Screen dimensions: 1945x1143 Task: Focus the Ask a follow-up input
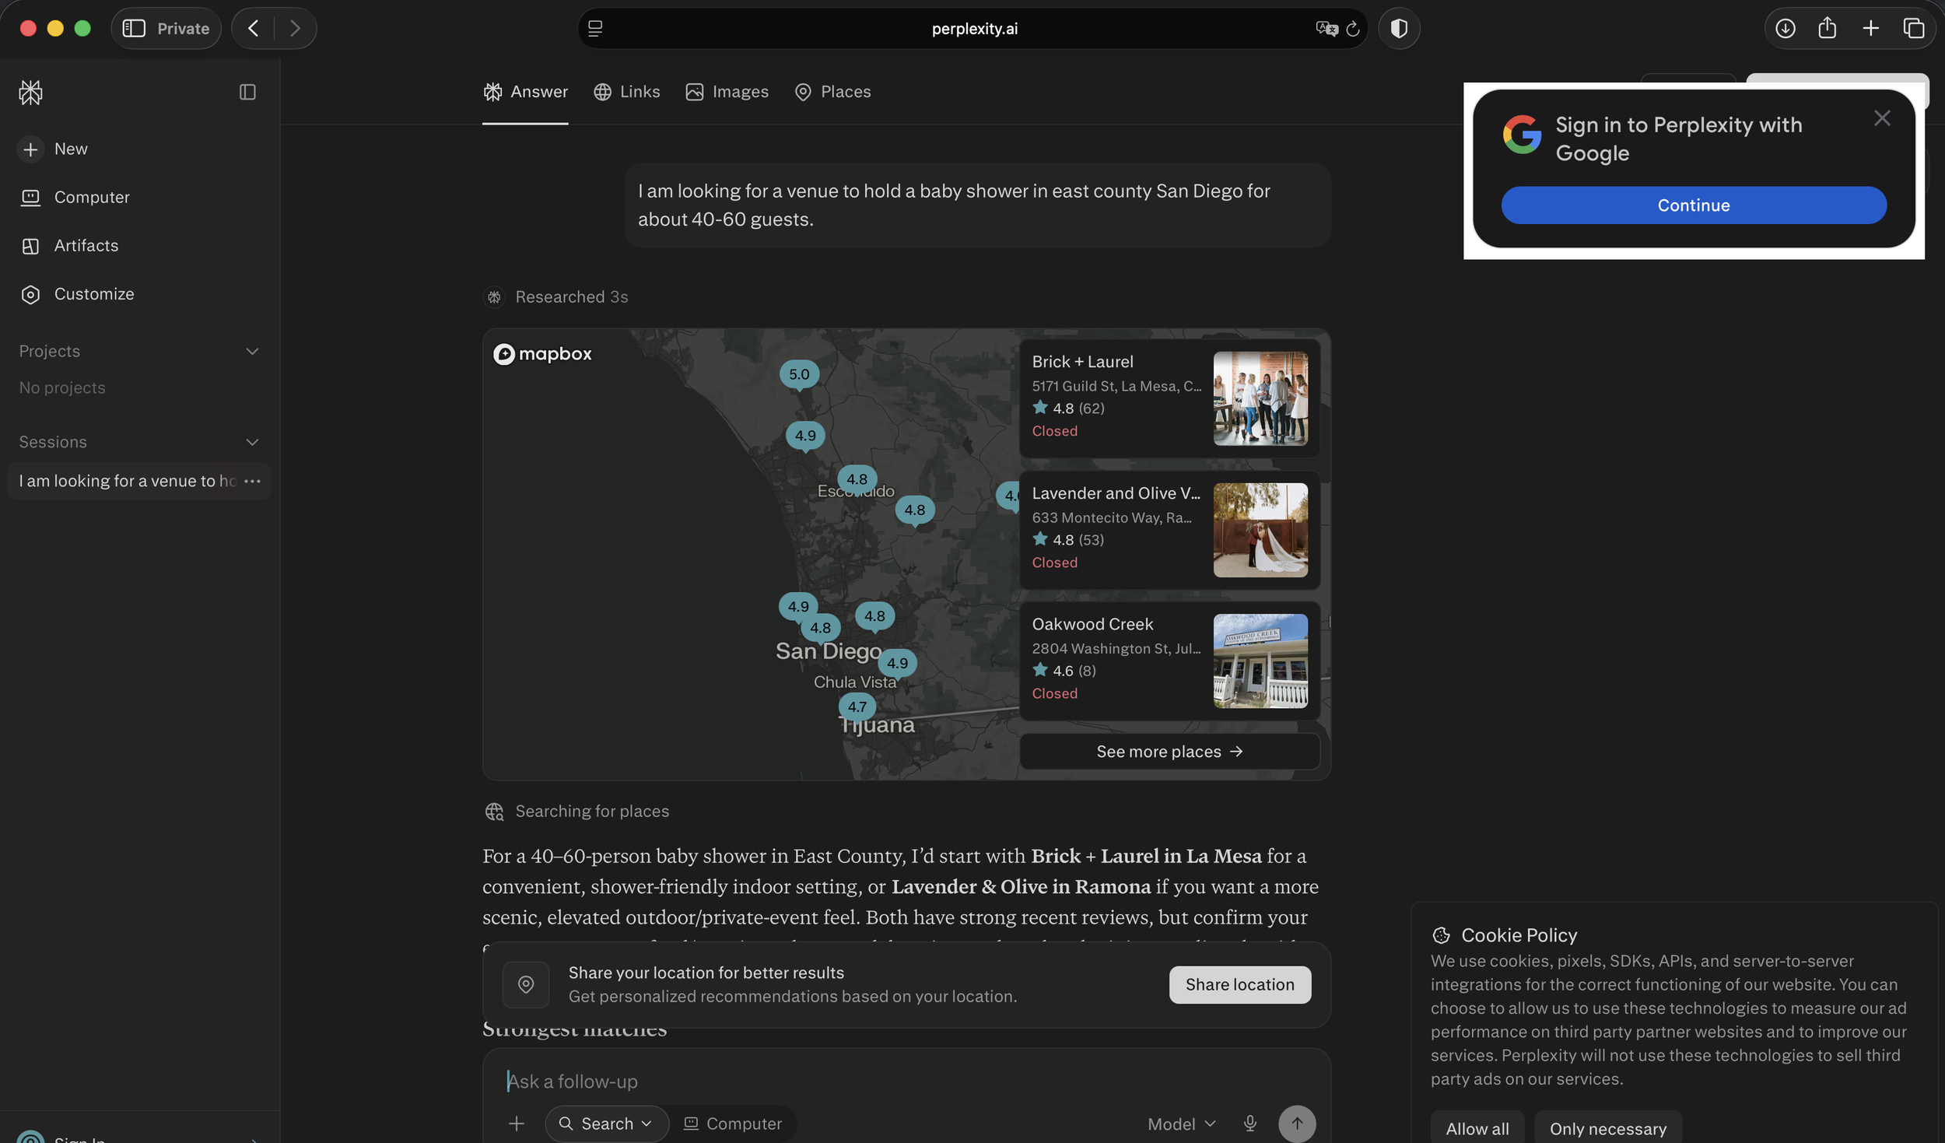click(906, 1081)
